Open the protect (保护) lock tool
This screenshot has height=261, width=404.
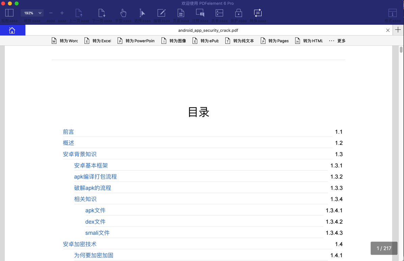click(x=238, y=13)
